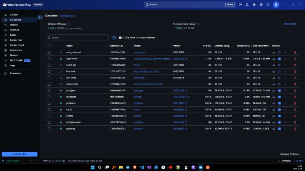Open the user avatar B
The width and height of the screenshot is (305, 171).
pos(276,5)
